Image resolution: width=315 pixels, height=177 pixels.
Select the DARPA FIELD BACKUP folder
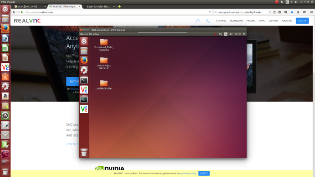[x=104, y=63]
